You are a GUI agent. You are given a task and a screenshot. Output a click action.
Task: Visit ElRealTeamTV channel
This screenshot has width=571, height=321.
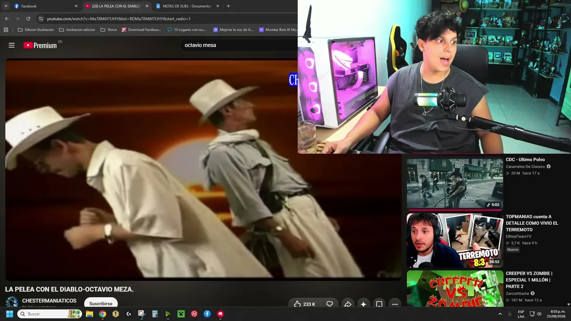[x=518, y=237]
